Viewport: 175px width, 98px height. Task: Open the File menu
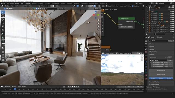tap(4, 4)
